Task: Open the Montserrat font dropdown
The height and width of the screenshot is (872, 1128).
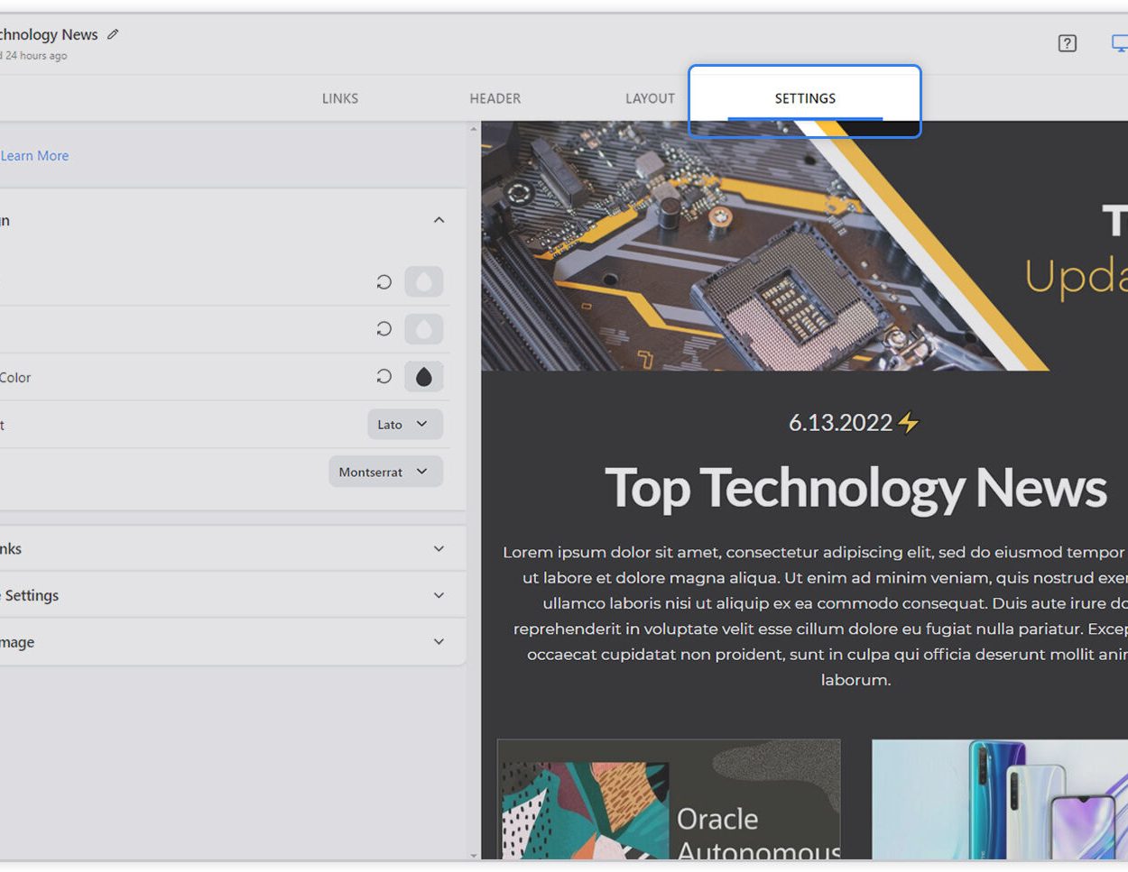Action: pyautogui.click(x=385, y=472)
